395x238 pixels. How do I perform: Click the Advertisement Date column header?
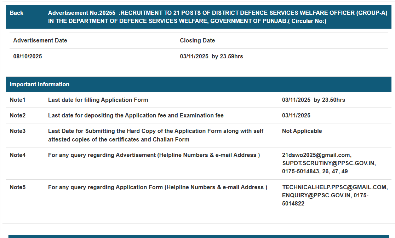[40, 40]
